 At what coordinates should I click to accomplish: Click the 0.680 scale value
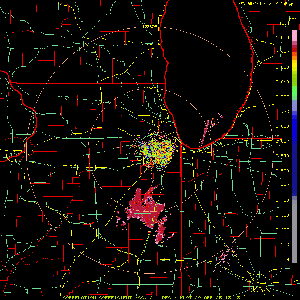[x=282, y=126]
